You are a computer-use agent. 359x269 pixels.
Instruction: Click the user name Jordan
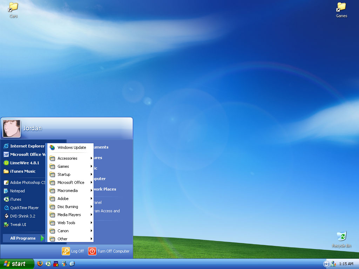33,128
